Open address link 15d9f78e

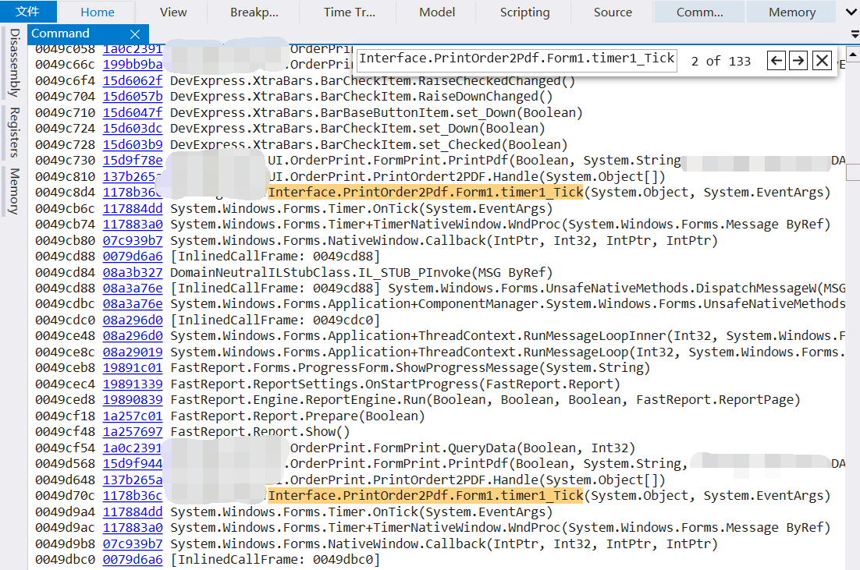tap(133, 161)
